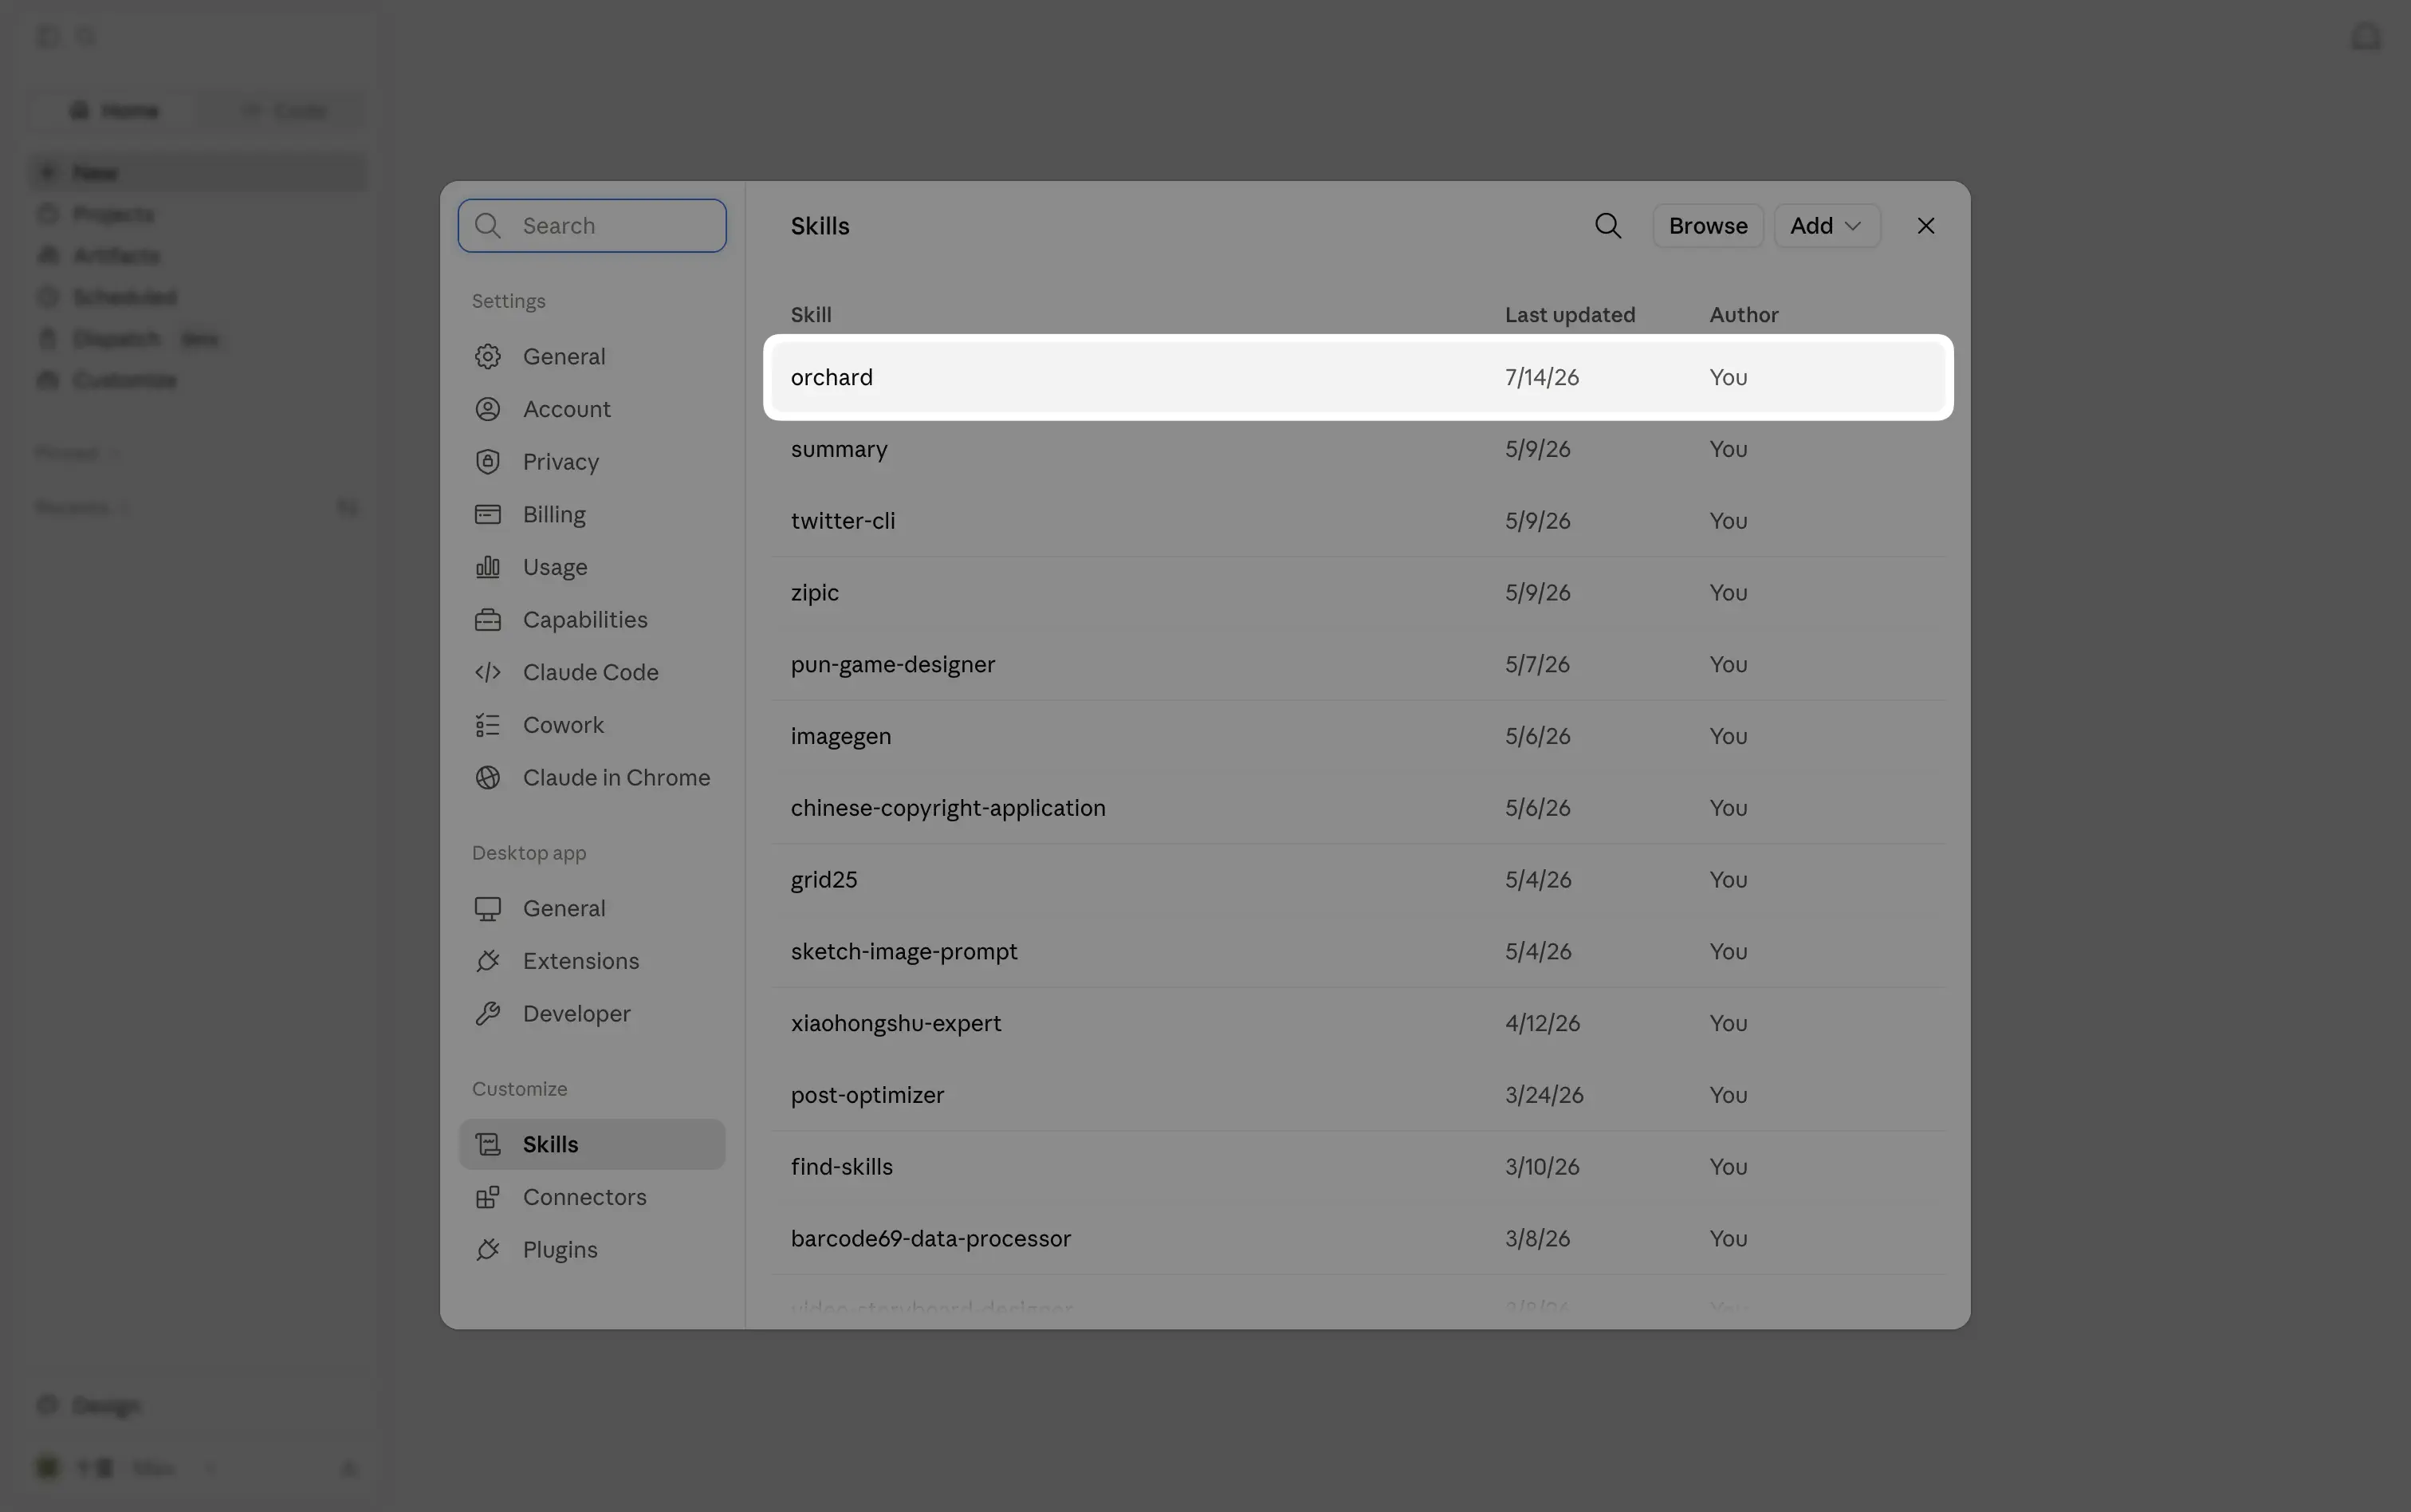The width and height of the screenshot is (2411, 1512).
Task: Open the Billing section
Action: click(x=592, y=514)
